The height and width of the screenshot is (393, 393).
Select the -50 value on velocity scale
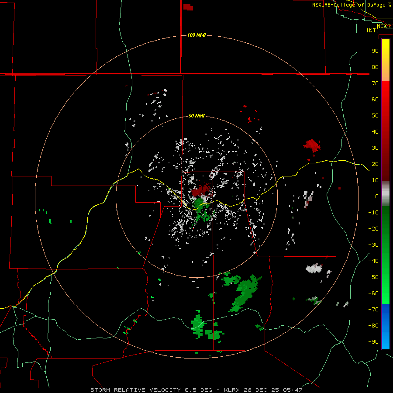(x=373, y=277)
